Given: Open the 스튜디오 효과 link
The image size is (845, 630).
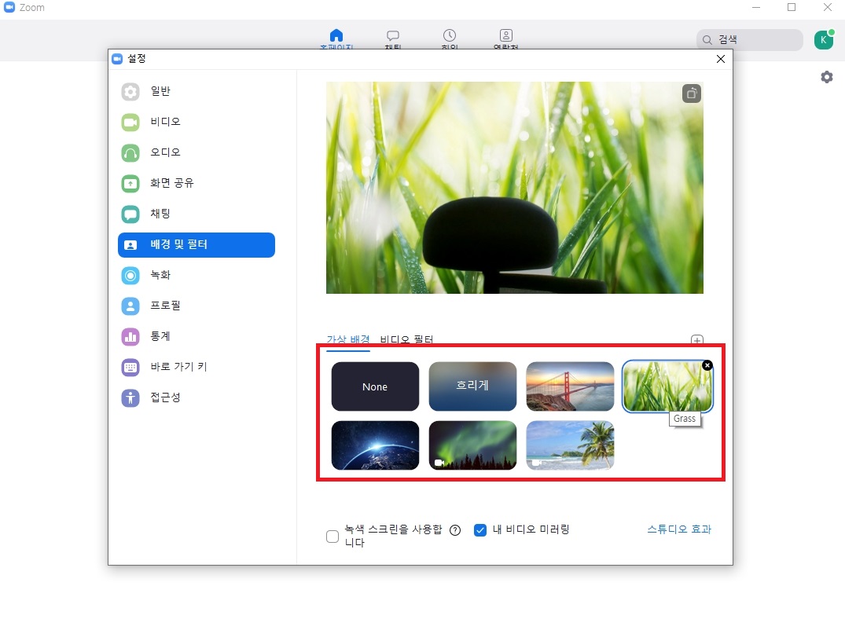Looking at the screenshot, I should tap(679, 529).
